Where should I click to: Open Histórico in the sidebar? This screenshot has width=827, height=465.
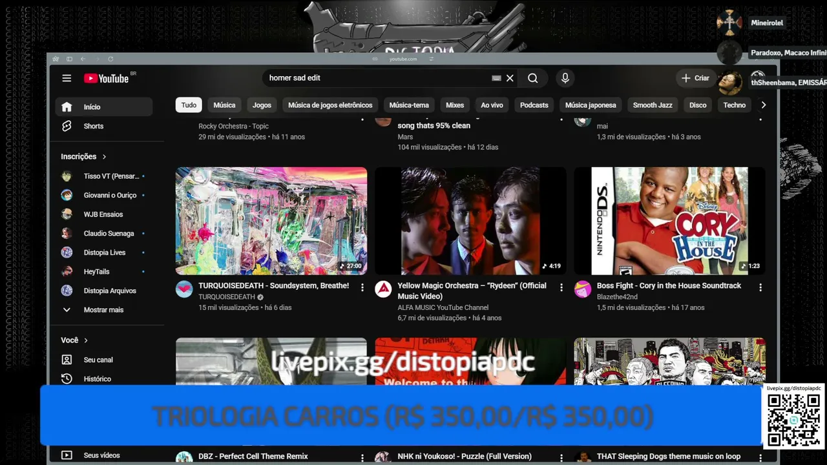click(104, 379)
